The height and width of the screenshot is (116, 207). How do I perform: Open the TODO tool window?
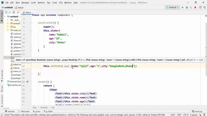tap(48, 111)
